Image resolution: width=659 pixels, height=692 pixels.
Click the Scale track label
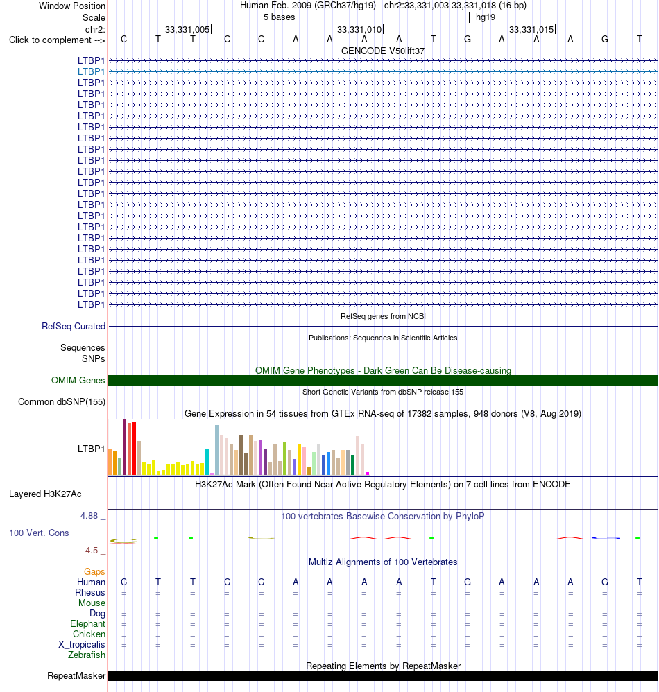pyautogui.click(x=94, y=17)
